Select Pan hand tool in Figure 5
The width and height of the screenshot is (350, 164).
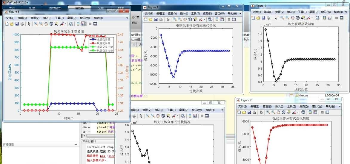tap(46, 24)
